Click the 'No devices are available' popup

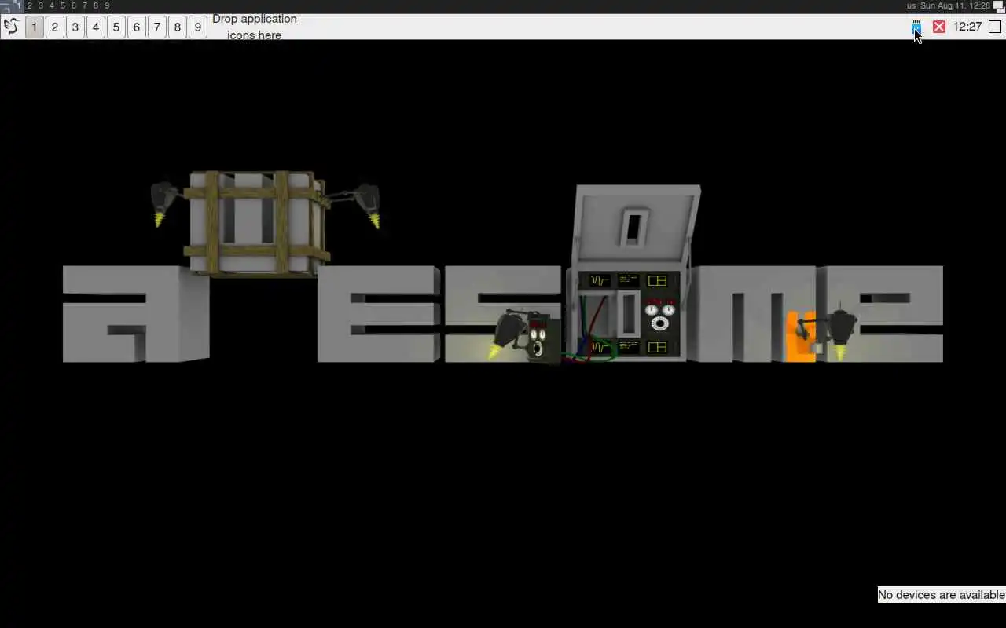[x=942, y=595]
